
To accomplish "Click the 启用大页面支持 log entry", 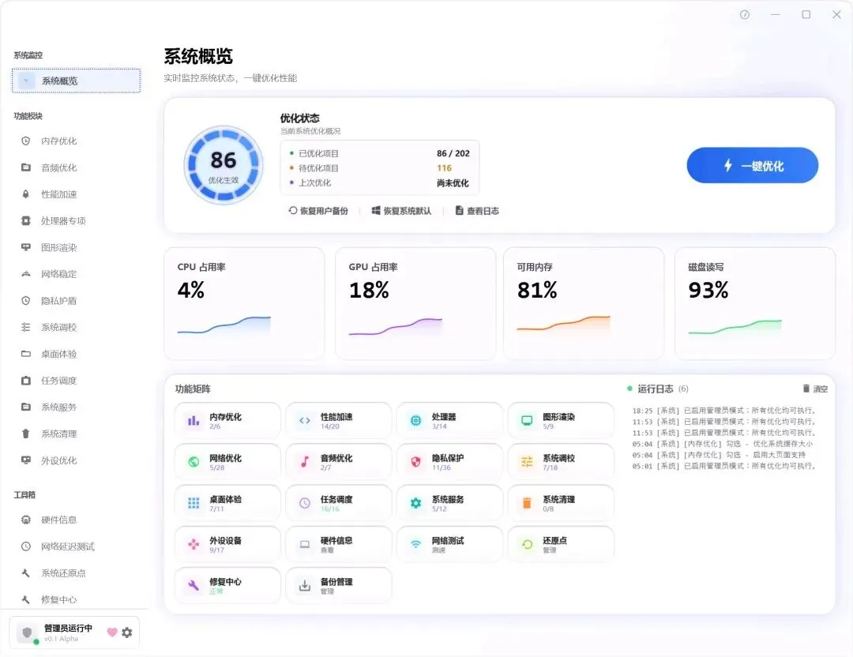I will [x=720, y=455].
